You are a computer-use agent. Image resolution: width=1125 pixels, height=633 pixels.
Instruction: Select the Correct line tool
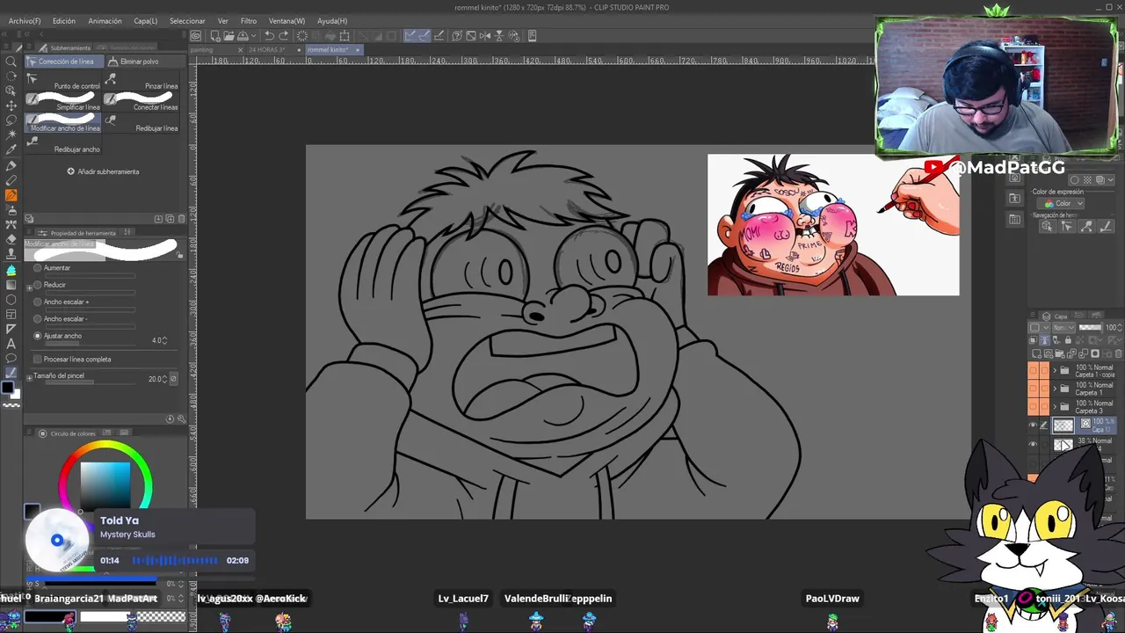coord(11,374)
